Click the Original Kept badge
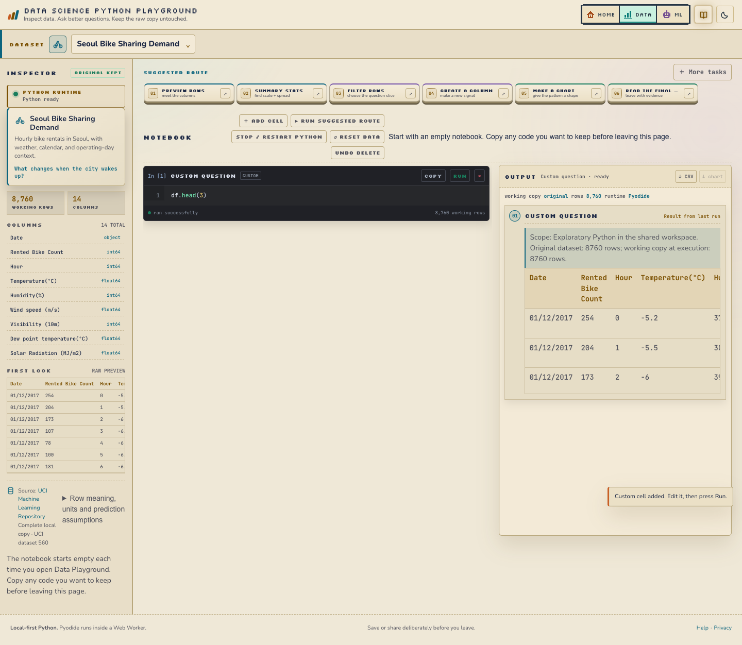The height and width of the screenshot is (645, 742). pos(98,73)
